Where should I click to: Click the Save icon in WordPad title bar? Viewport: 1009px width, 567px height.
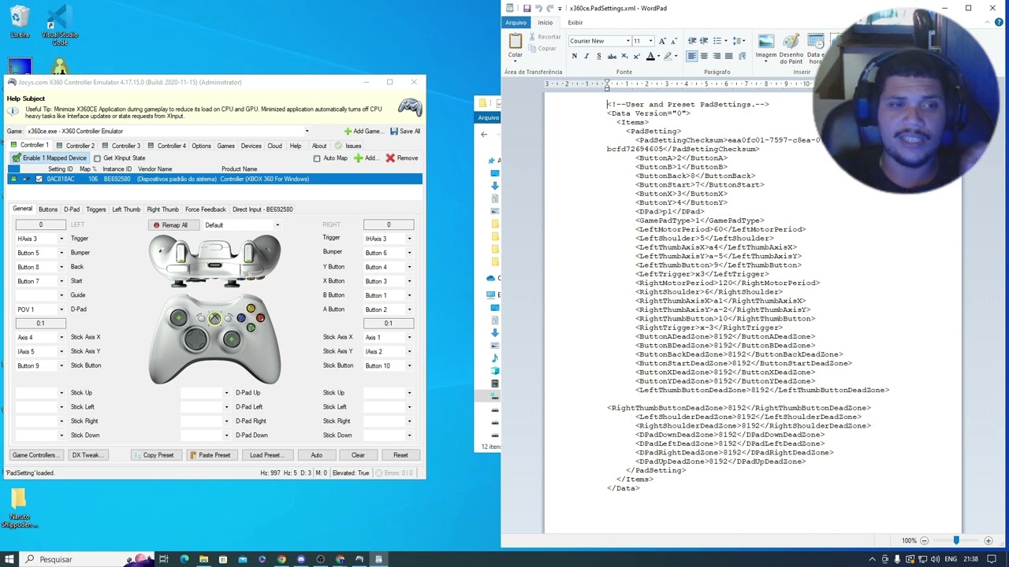pos(527,8)
